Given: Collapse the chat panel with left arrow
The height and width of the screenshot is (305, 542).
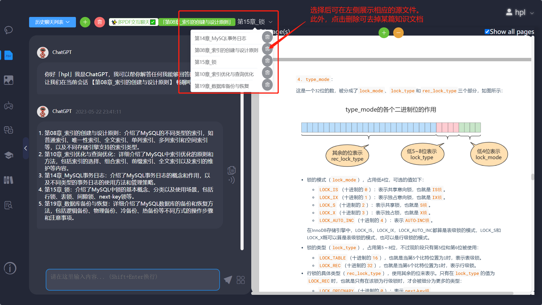Looking at the screenshot, I should coord(26,148).
